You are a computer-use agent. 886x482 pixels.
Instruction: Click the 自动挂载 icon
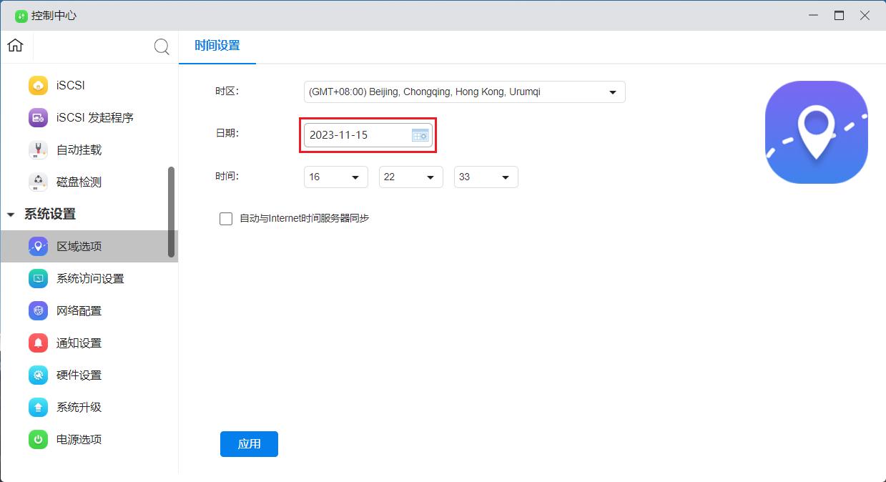tap(38, 149)
